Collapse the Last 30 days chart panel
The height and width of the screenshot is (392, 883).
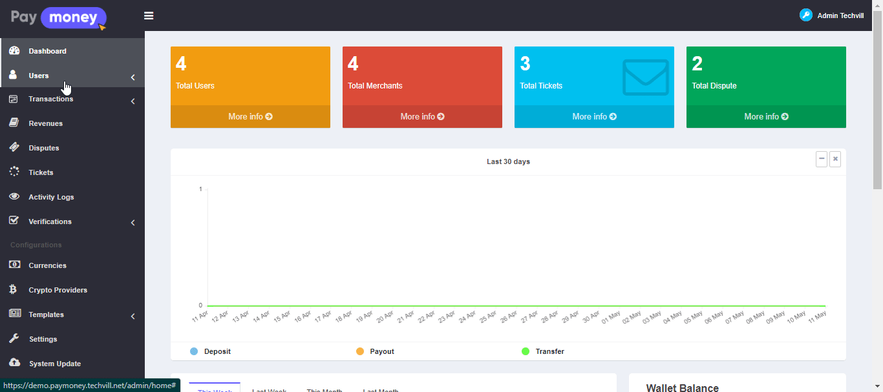click(x=822, y=159)
